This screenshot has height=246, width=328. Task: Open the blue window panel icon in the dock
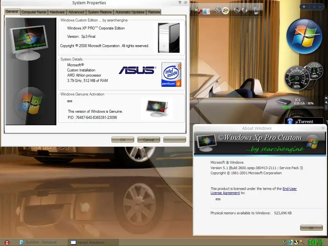[207, 11]
